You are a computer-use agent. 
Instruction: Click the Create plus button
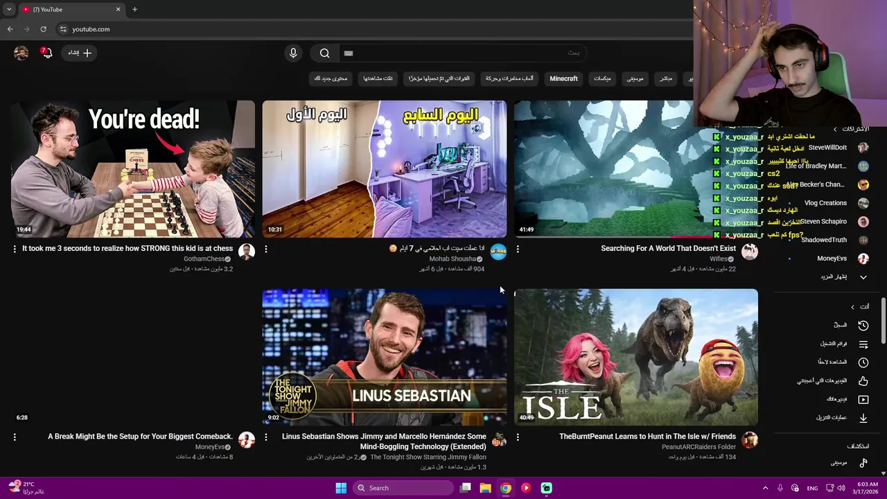(x=80, y=53)
